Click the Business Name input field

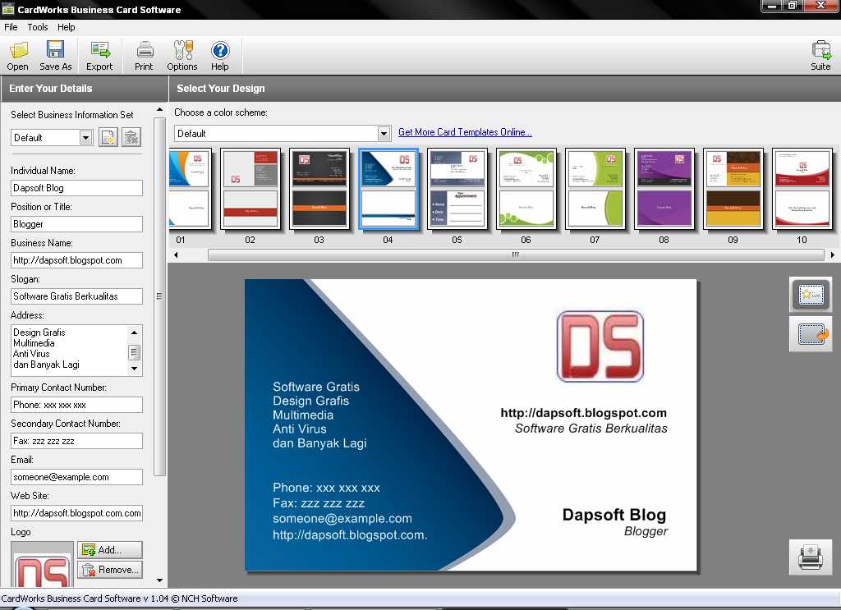point(76,260)
